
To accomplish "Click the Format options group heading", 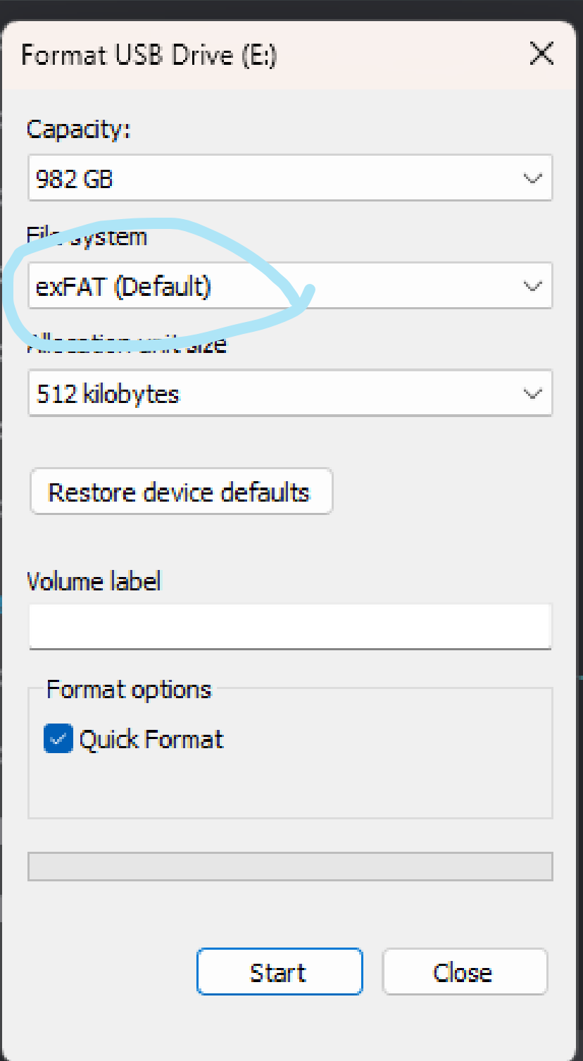I will [x=129, y=689].
